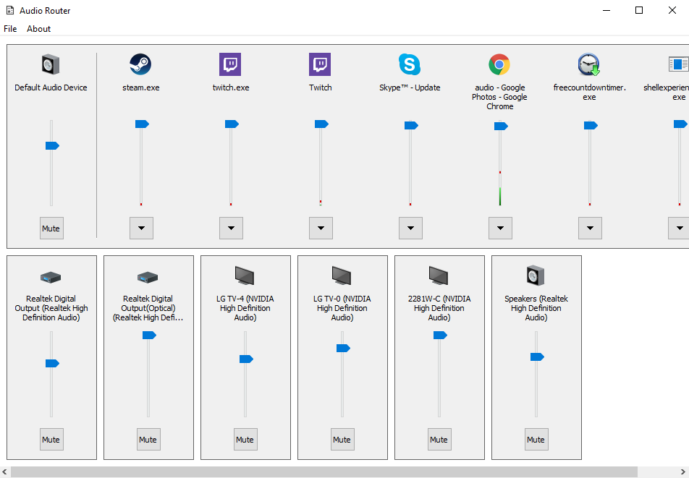Mute the Default Audio Device
This screenshot has width=689, height=478.
coord(51,229)
